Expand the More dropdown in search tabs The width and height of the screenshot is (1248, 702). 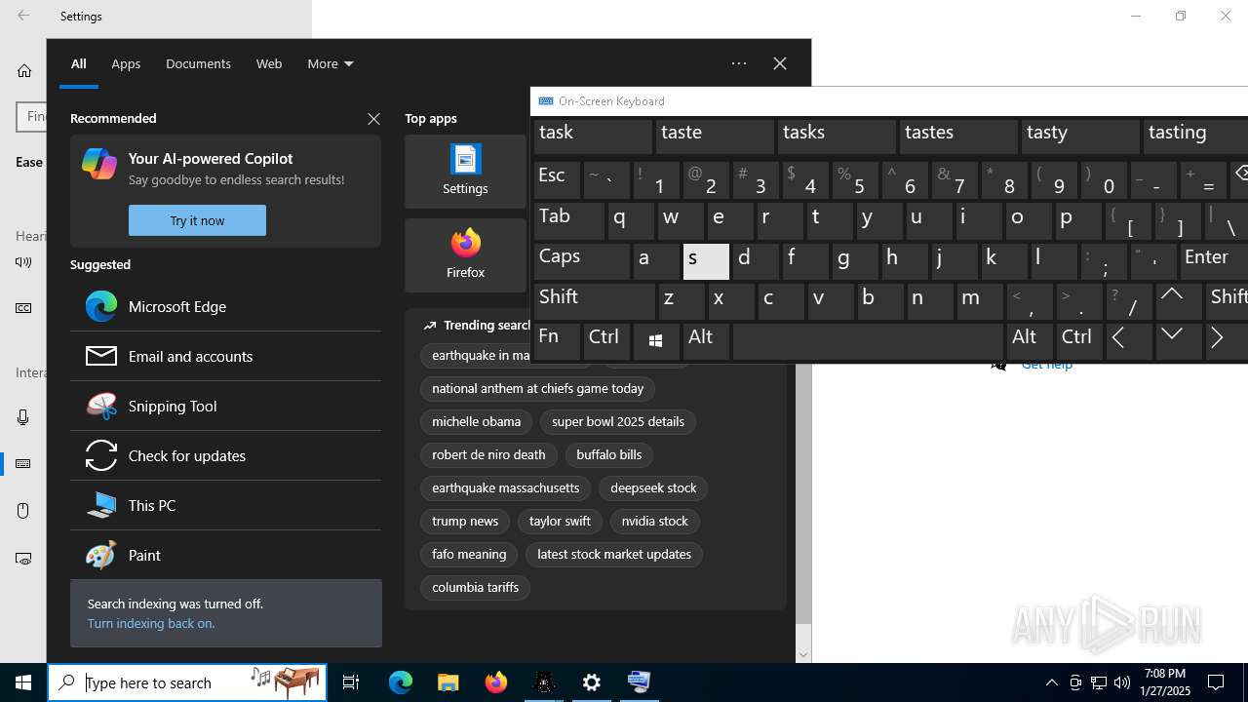click(330, 63)
